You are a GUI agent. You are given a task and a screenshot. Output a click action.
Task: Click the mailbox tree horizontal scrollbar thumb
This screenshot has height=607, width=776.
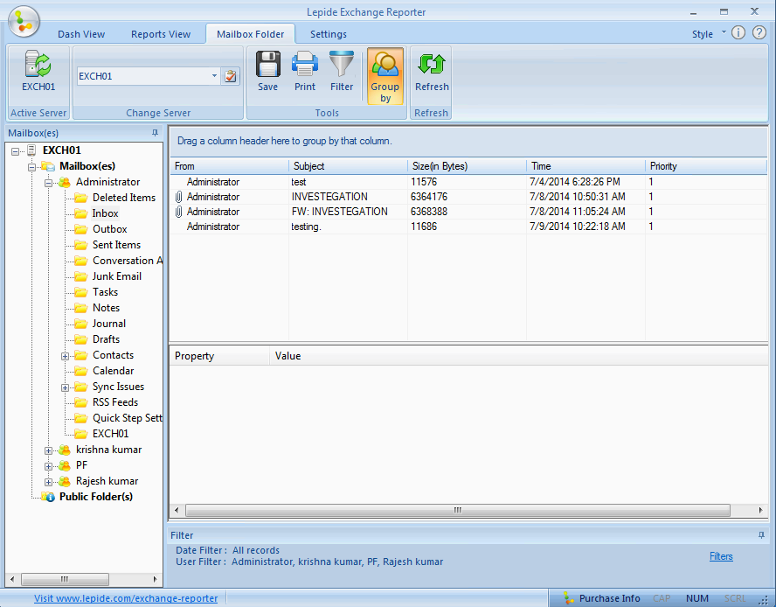[x=65, y=579]
